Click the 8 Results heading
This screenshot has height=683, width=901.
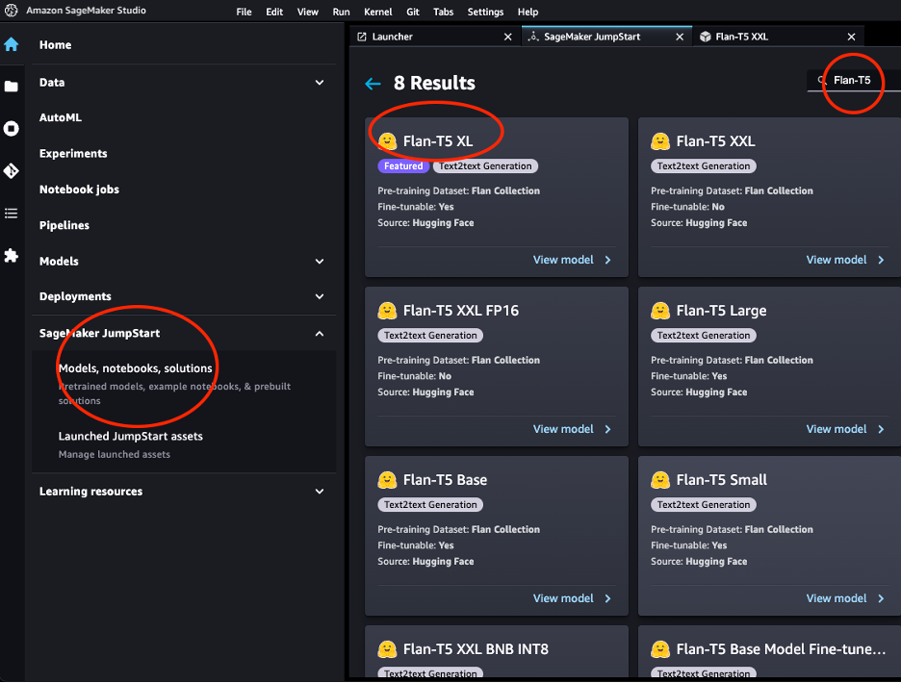tap(434, 84)
